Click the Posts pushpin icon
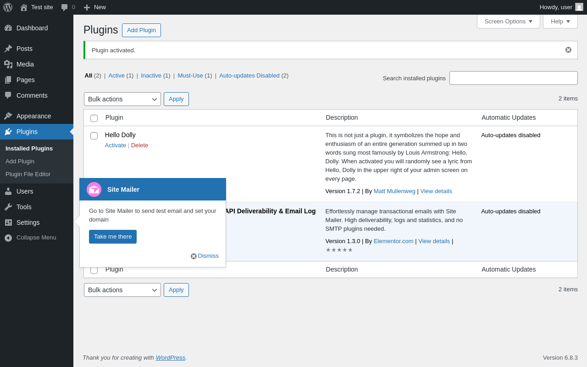The height and width of the screenshot is (367, 587). click(x=8, y=49)
